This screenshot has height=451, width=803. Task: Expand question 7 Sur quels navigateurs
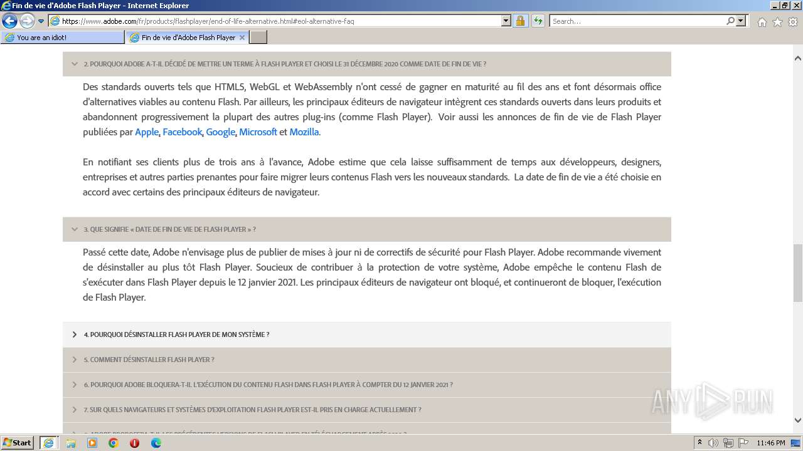pos(366,410)
